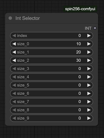Select the Int Selector node title
The height and width of the screenshot is (138, 104).
(28, 18)
